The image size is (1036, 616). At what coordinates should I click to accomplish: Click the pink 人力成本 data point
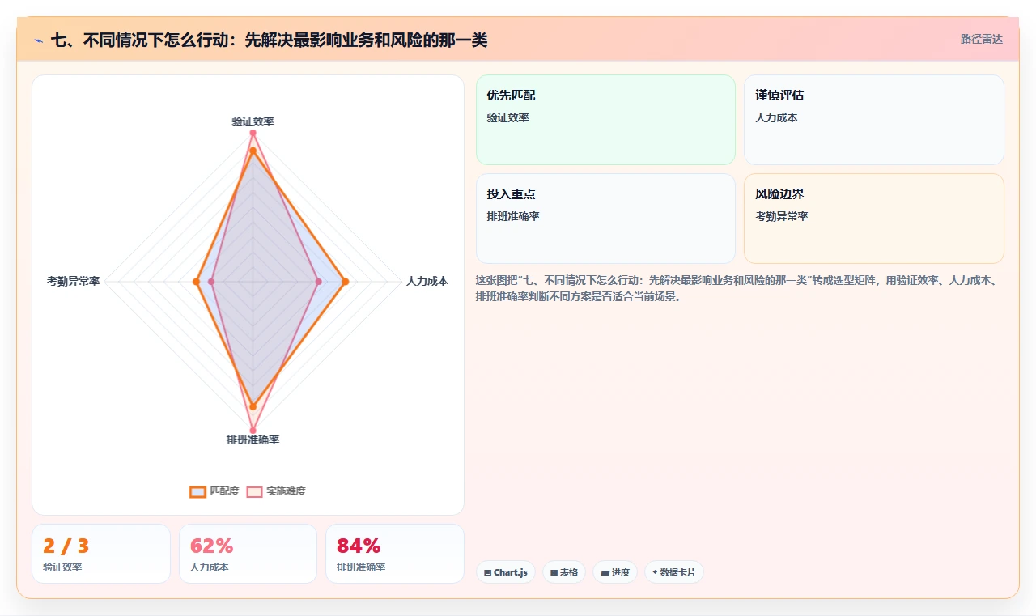[318, 282]
